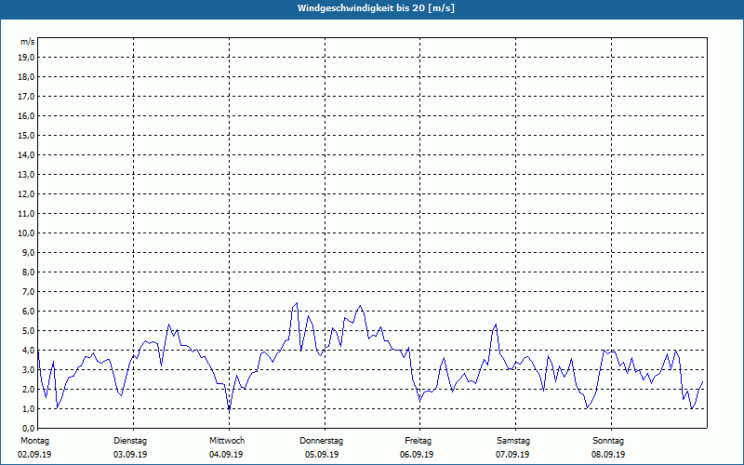Click the date 02.09.19
This screenshot has width=744, height=465.
(34, 455)
